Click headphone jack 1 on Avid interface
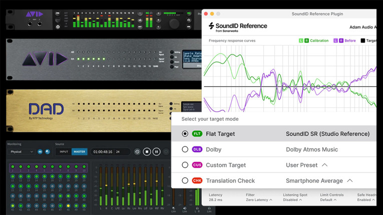Screen dimensions: 383x215 click(x=30, y=24)
